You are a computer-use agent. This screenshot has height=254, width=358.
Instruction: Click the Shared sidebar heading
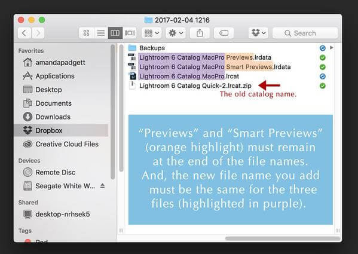pos(28,203)
